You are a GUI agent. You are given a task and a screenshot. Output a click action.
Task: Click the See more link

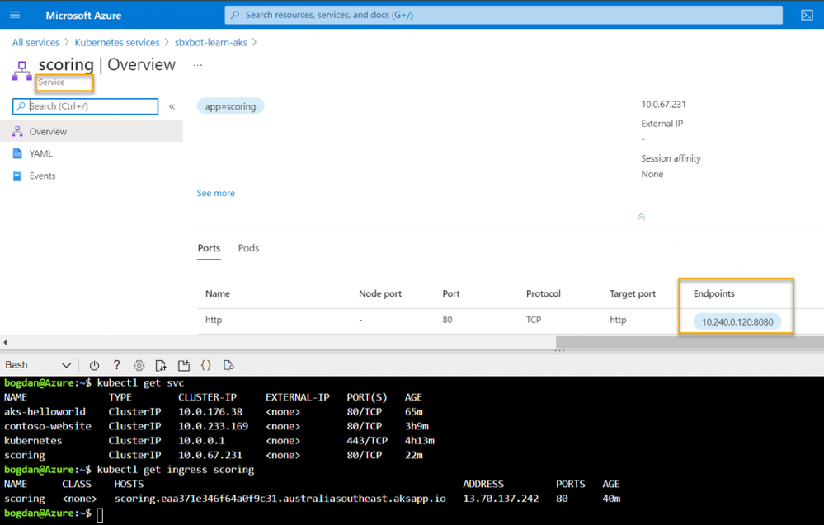(x=215, y=193)
